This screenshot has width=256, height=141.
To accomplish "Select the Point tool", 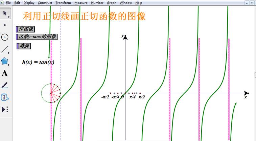I will [5, 25].
